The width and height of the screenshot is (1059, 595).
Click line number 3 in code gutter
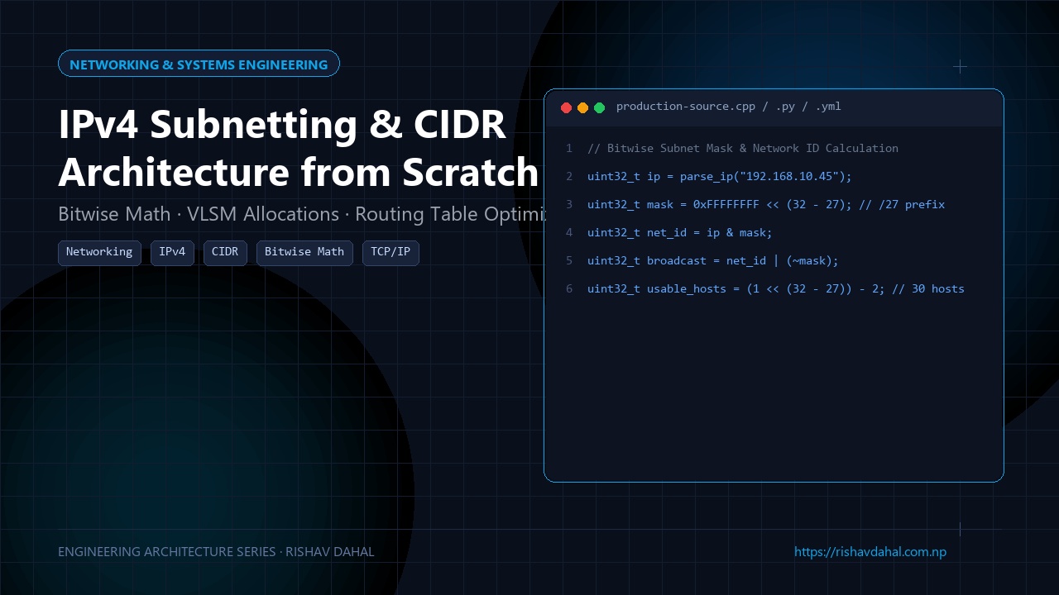pos(569,205)
